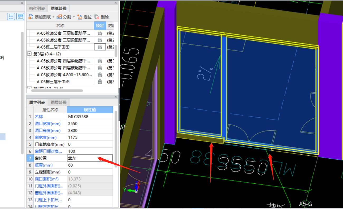Image resolution: width=343 pixels, height=209 pixels.
Task: Close the leftmost navigation panel
Action: click(x=22, y=3)
